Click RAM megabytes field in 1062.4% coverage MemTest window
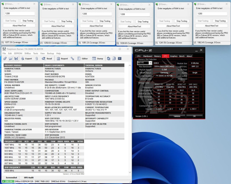Image resolution: width=231 pixels, height=184 pixels. coord(212,14)
